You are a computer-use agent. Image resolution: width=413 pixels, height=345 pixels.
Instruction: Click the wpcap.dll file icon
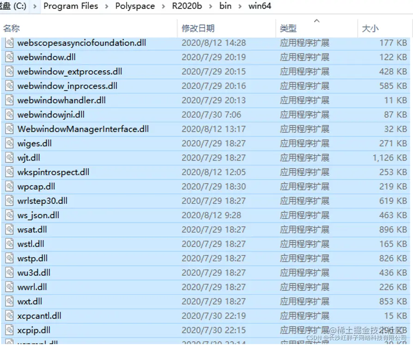10,186
